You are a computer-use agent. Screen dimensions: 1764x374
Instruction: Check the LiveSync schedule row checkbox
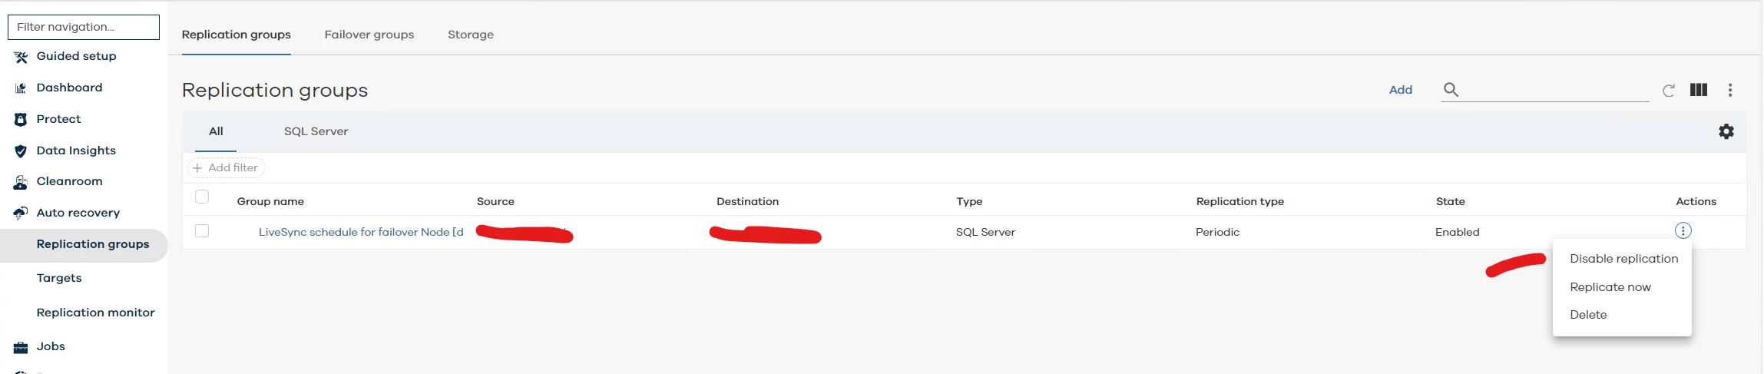pos(202,231)
